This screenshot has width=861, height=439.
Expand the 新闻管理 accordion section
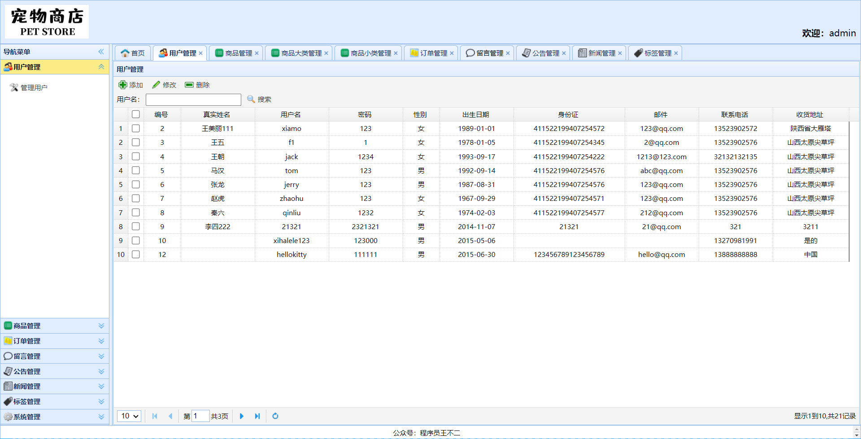point(101,387)
